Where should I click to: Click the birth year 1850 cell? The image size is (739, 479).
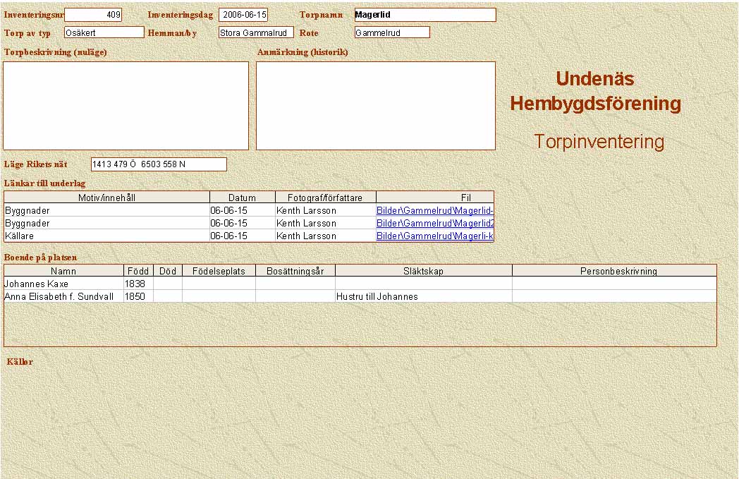[138, 296]
